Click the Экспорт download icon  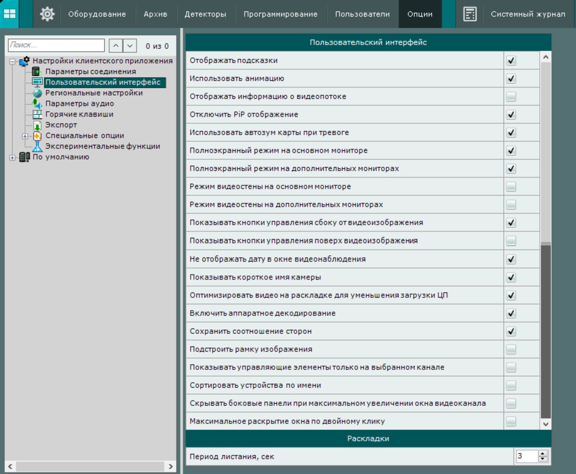coord(37,125)
